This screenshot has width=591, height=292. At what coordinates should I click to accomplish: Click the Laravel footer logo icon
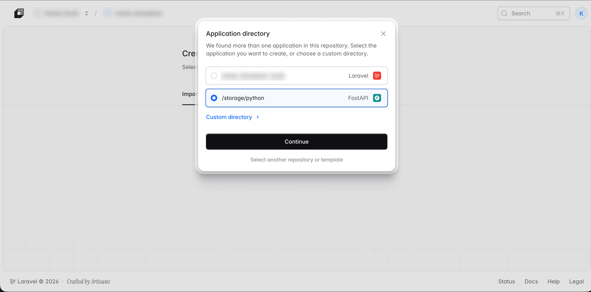click(x=13, y=282)
